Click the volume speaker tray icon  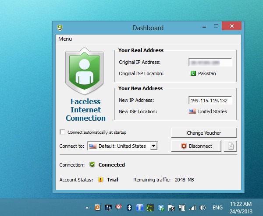click(203, 208)
